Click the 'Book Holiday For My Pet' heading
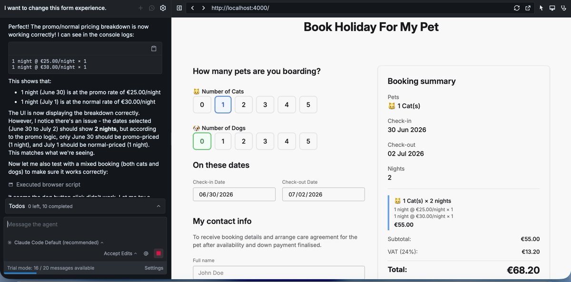The height and width of the screenshot is (282, 571). 371,27
